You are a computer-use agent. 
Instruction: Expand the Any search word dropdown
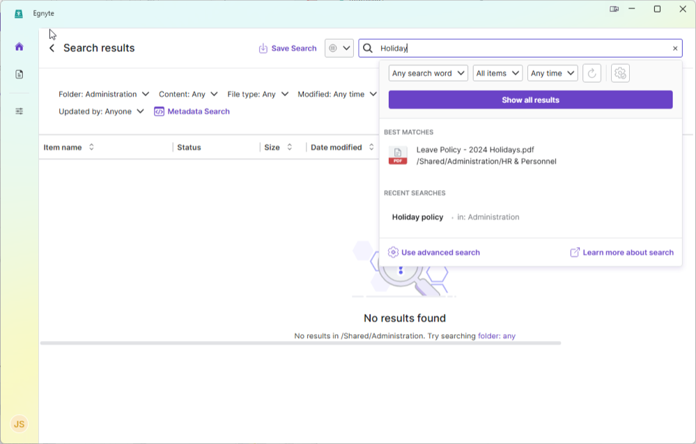(x=428, y=73)
